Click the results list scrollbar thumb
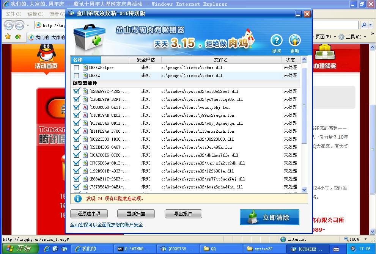The width and height of the screenshot is (376, 254). 304,105
